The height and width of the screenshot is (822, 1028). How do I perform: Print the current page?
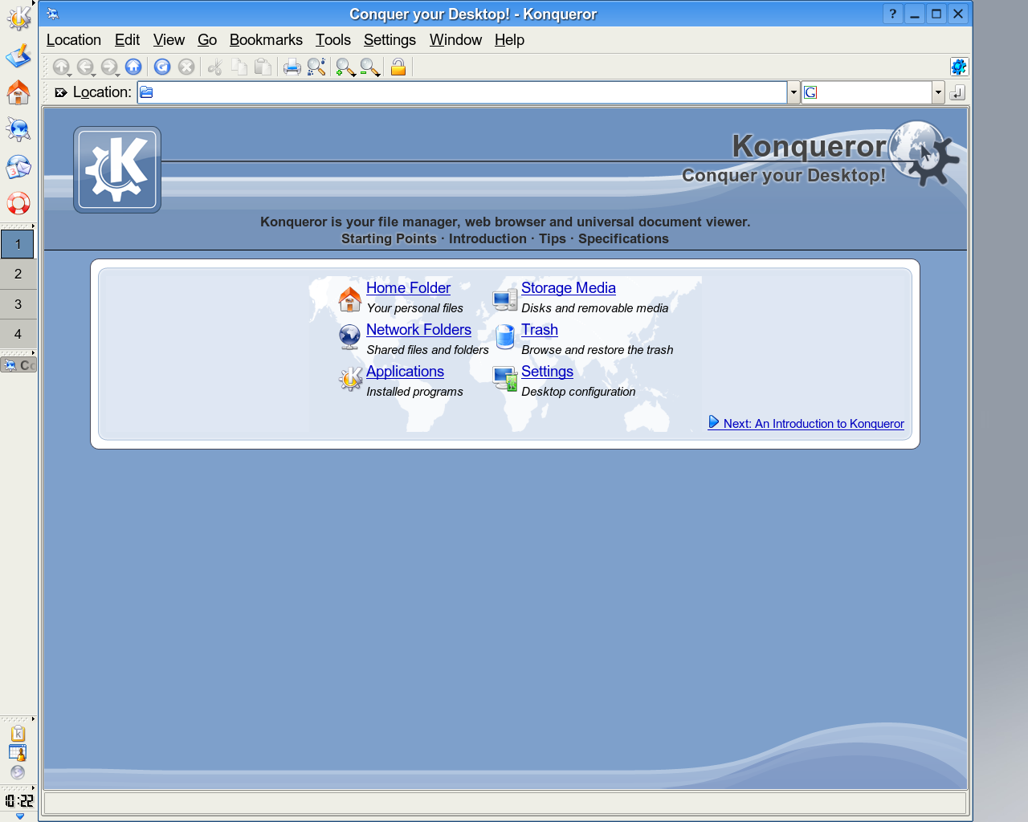[292, 67]
